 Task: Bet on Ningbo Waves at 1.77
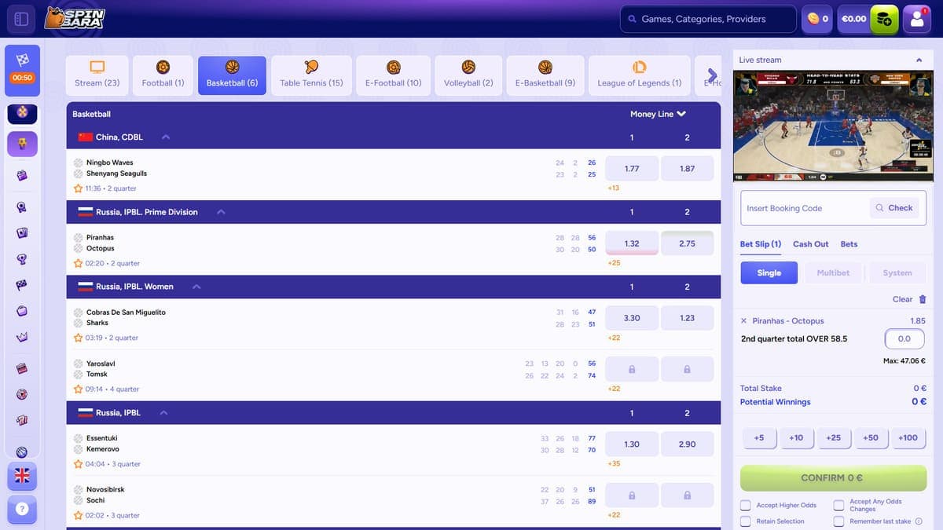point(632,169)
